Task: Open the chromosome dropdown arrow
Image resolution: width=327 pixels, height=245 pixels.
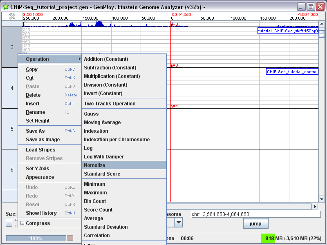Action: pos(179,223)
